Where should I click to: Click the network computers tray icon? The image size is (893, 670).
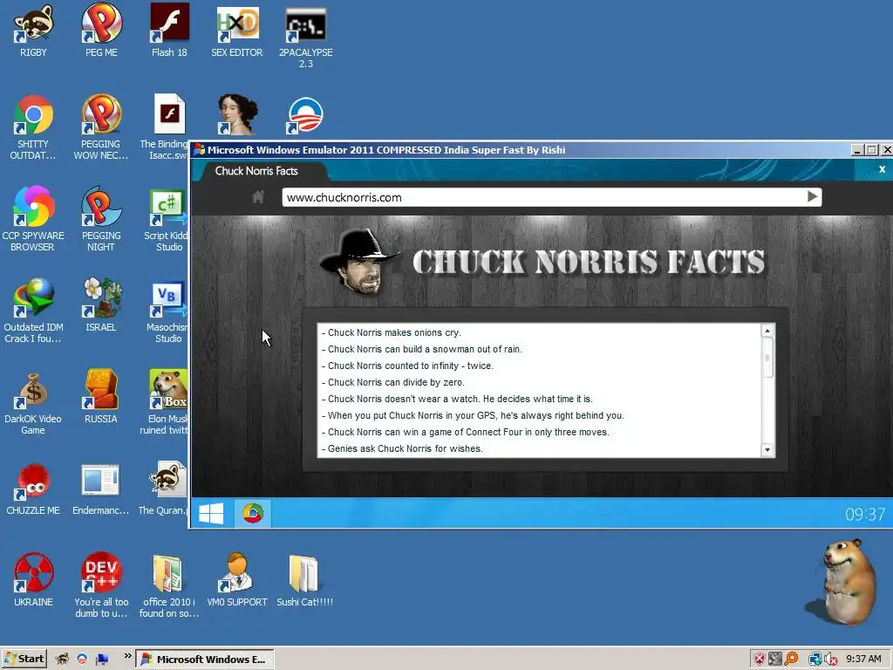[815, 659]
